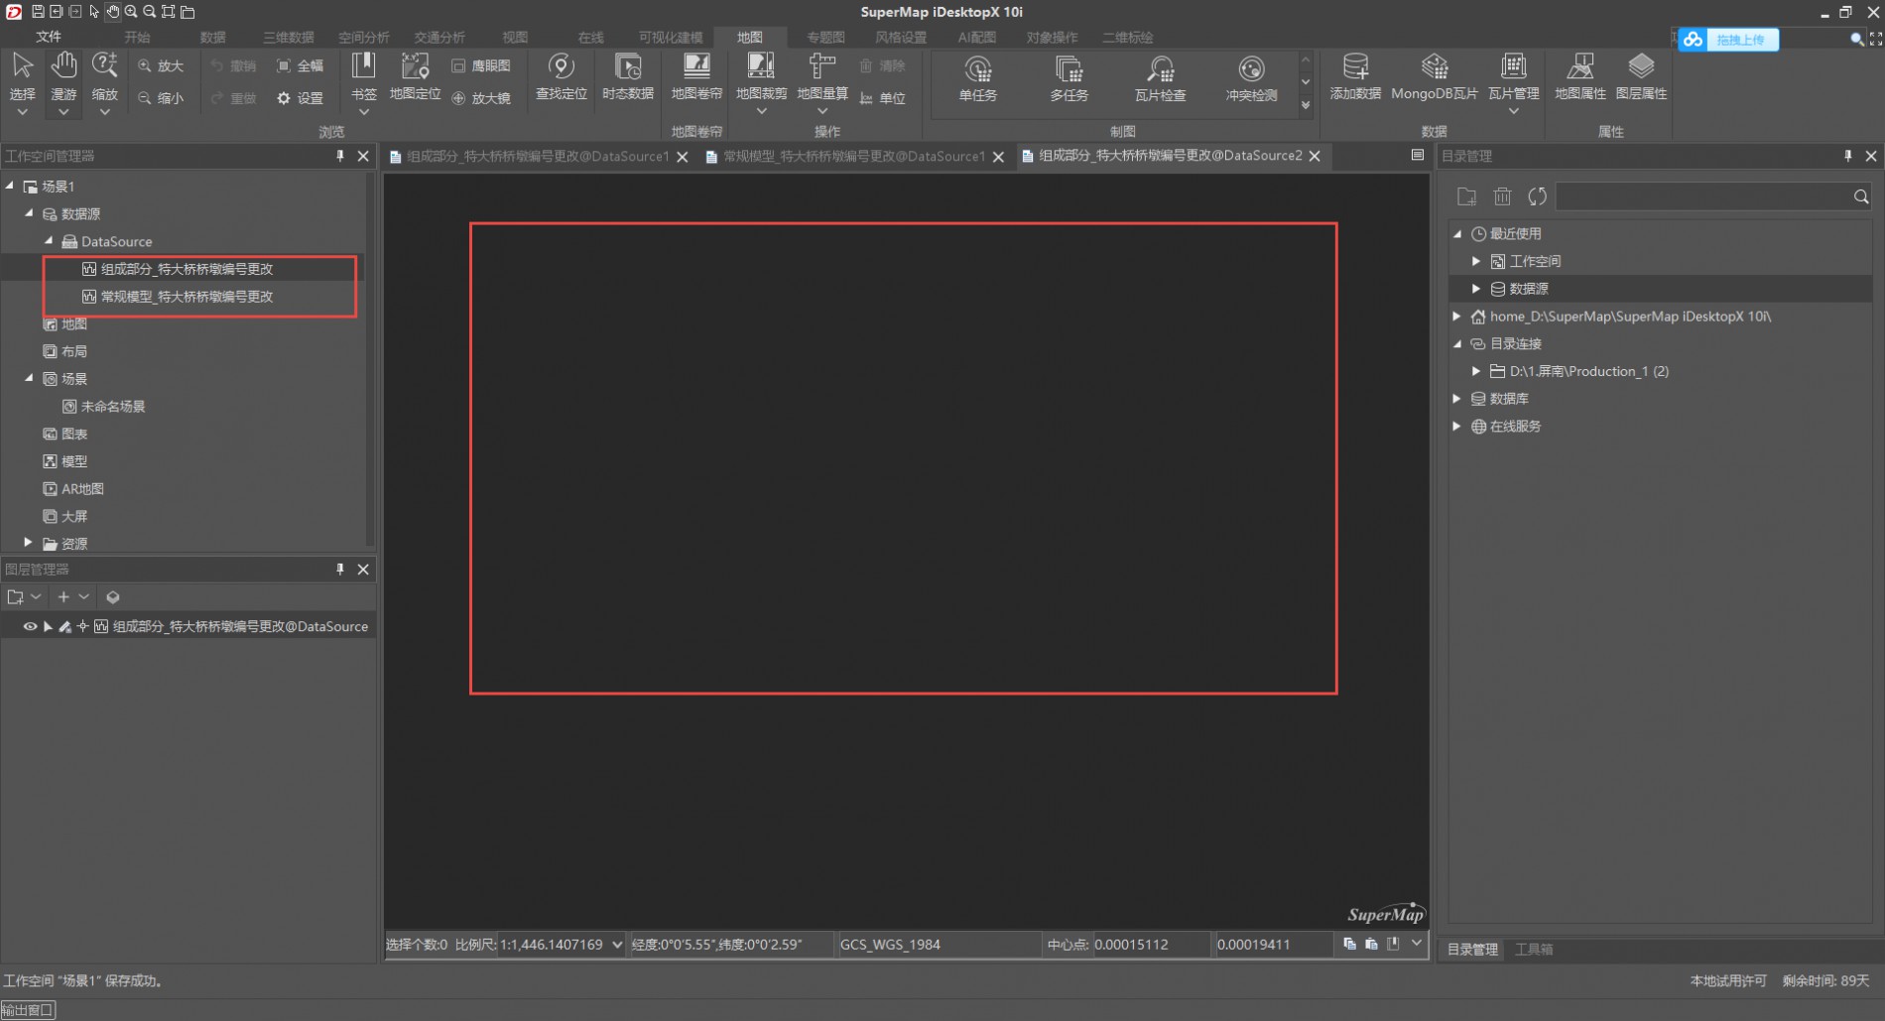Collapse the 场景1 workspace tree node

10,186
